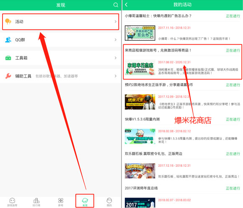Tap date 2017.08.02 - 2020.12.31
243x208 pixels.
coord(174,62)
